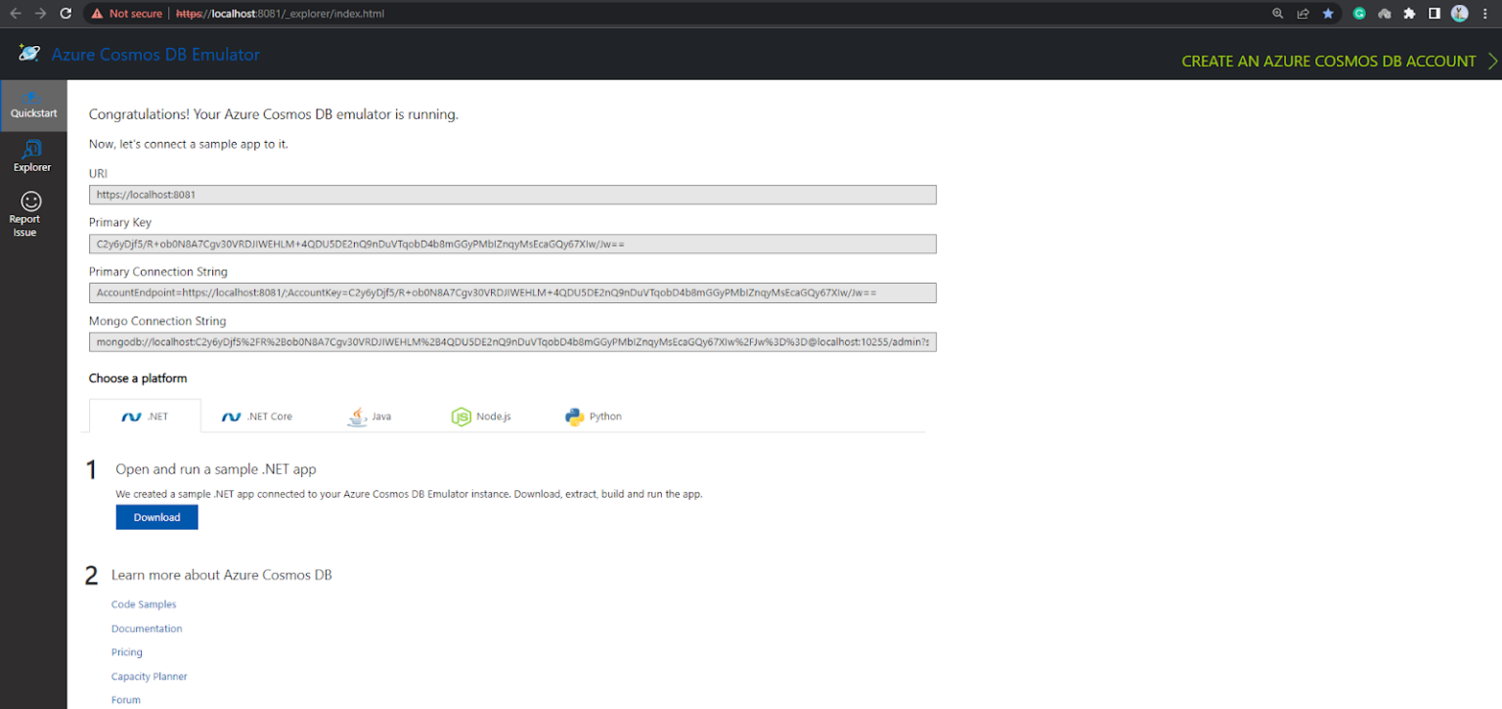Viewport: 1502px width, 709px height.
Task: Open the Explorer section from sidebar
Action: click(x=32, y=155)
